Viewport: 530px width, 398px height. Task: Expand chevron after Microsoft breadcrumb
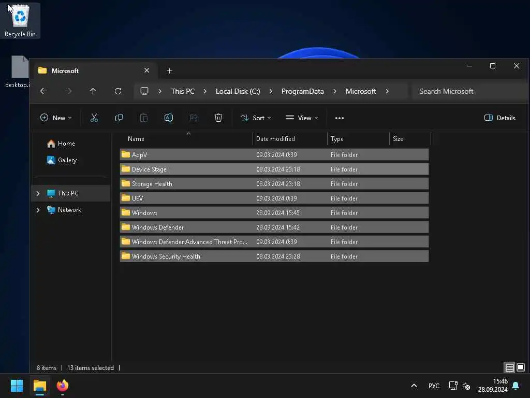tap(387, 91)
